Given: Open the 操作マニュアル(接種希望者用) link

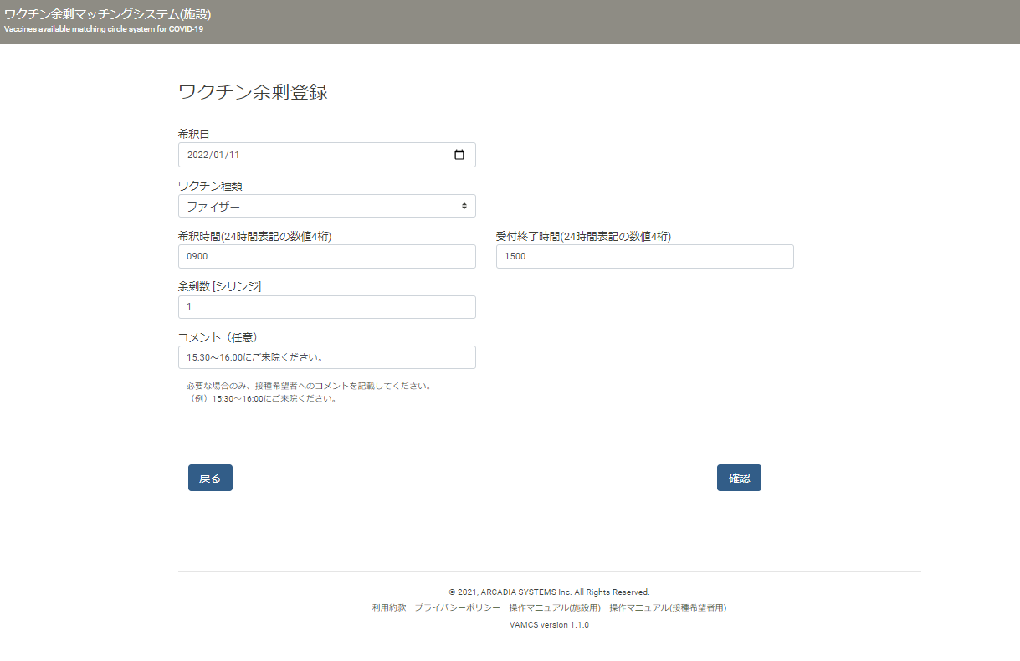Looking at the screenshot, I should coord(668,608).
